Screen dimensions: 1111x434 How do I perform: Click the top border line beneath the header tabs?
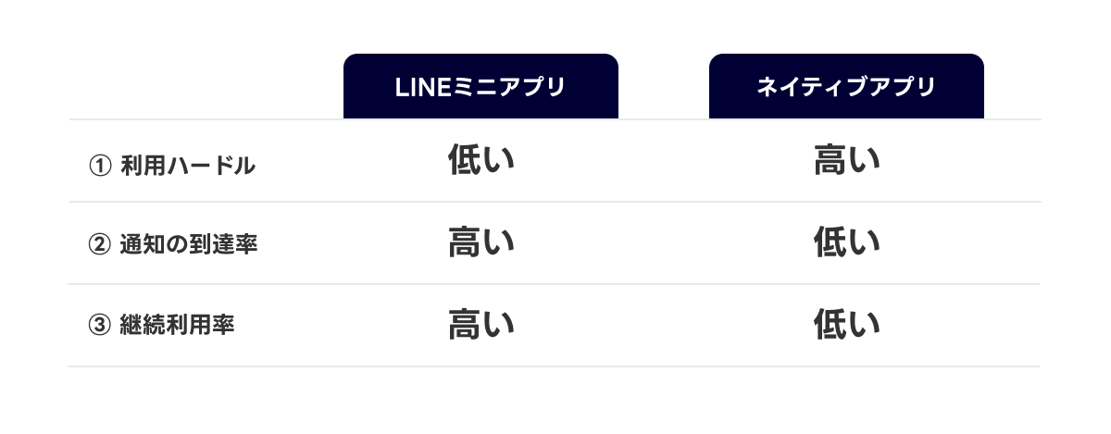(554, 119)
